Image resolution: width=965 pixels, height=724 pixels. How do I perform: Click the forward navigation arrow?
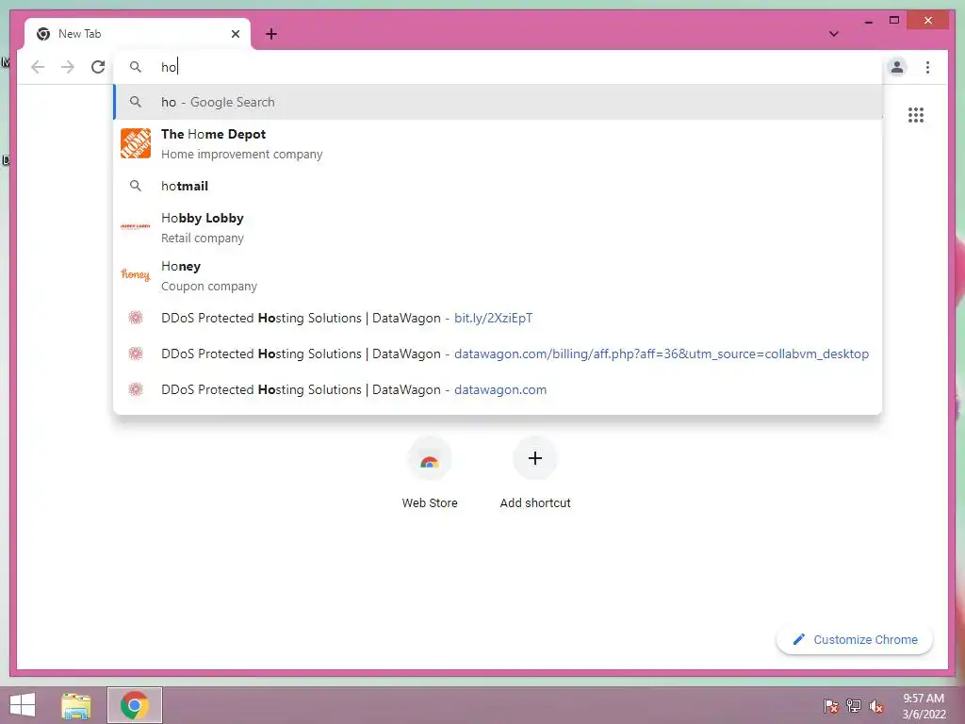tap(68, 67)
